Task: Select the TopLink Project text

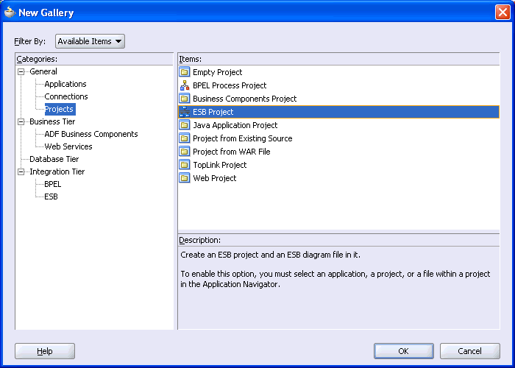Action: tap(220, 165)
